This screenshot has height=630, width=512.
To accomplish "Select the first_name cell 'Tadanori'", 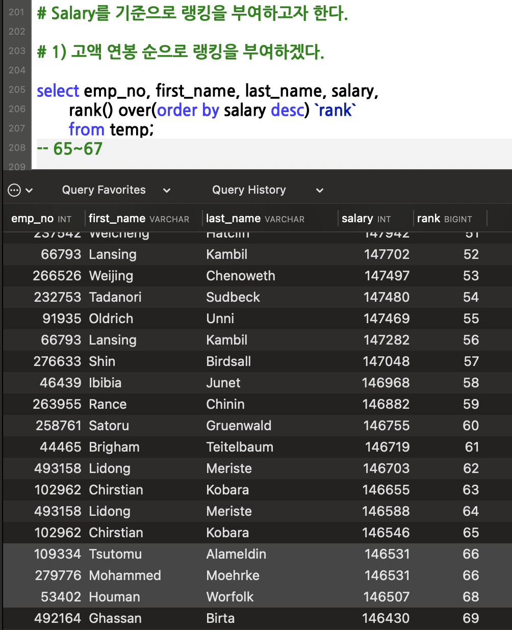I will pos(115,297).
